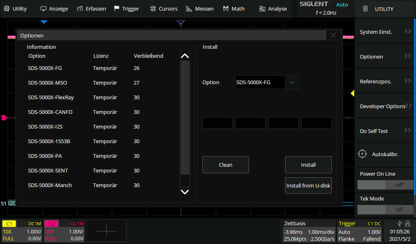Select SDS-5000X-FG row in list

[x=103, y=68]
